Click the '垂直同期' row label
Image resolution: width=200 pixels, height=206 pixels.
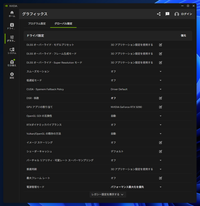[32, 169]
